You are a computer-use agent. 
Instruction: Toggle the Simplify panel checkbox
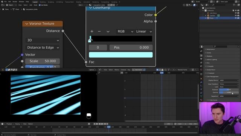(207, 66)
